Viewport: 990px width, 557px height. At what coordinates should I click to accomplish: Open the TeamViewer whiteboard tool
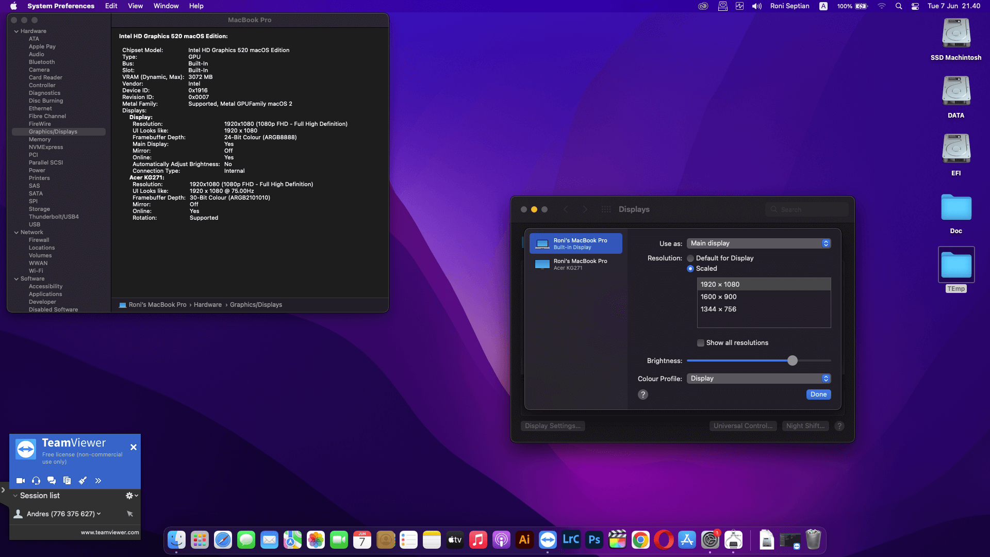(82, 480)
